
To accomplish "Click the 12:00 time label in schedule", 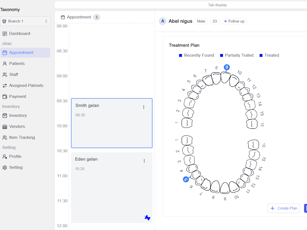I will coord(62,226).
